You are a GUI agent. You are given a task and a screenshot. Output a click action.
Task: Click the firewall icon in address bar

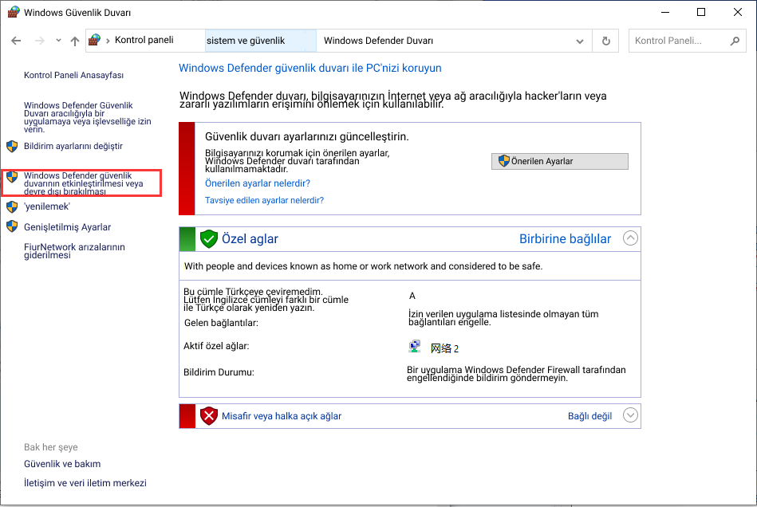pos(95,40)
